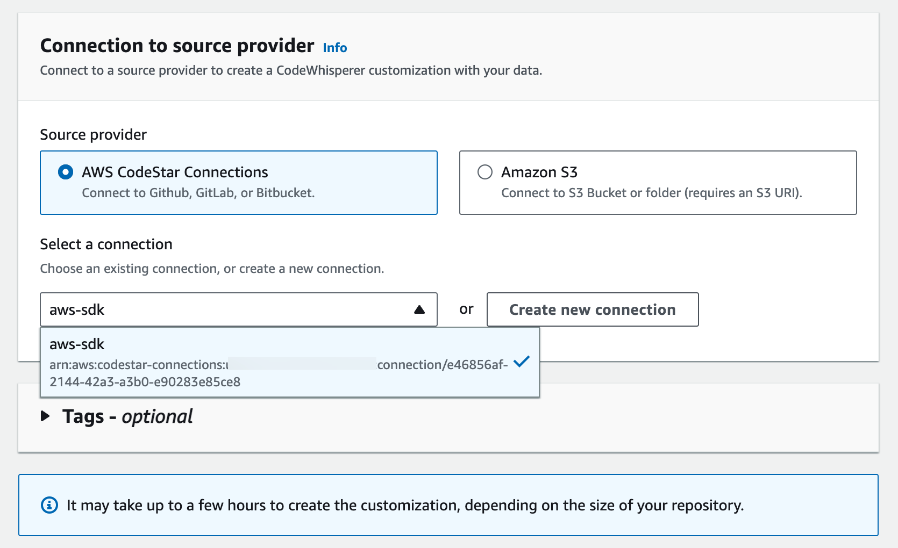Click the checkmark on the selected connection
This screenshot has width=898, height=548.
(521, 362)
